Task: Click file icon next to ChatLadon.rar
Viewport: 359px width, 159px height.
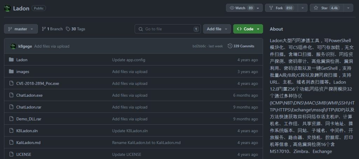Action: point(11,107)
